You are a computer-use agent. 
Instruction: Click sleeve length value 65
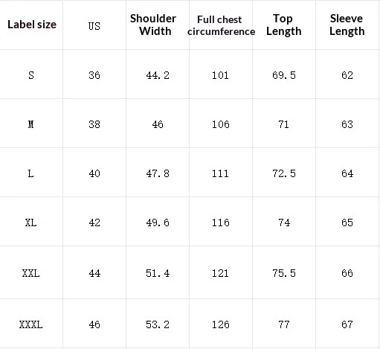347,222
